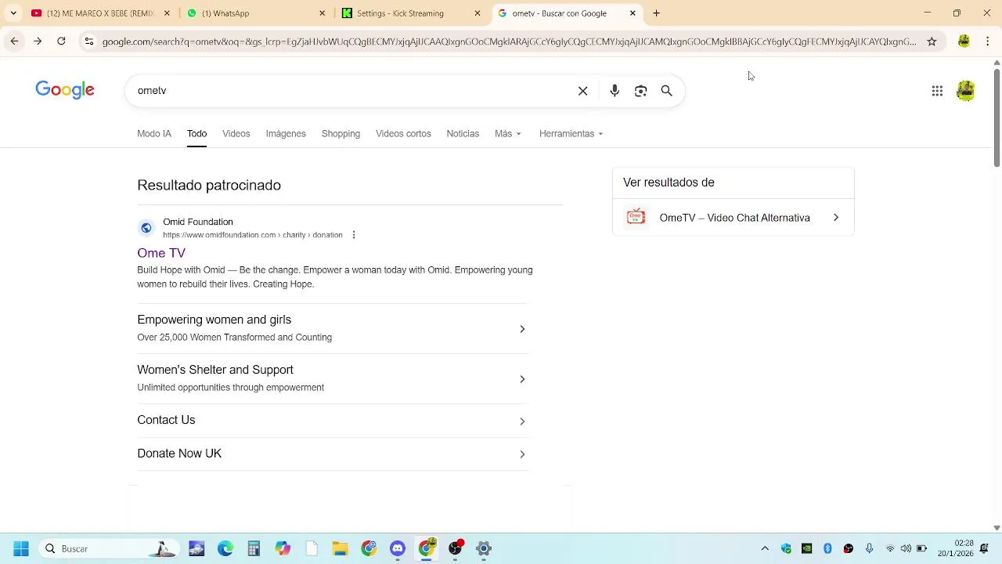This screenshot has width=1002, height=564.
Task: Submit search using magnifier icon
Action: pos(666,91)
